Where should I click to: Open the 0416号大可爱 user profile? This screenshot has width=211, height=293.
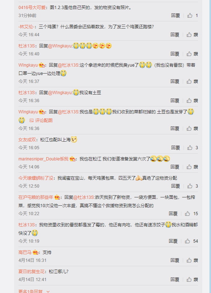coord(32,8)
